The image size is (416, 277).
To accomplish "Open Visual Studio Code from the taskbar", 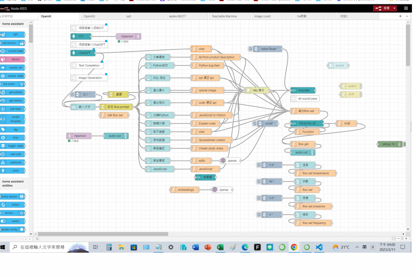I will point(319,247).
